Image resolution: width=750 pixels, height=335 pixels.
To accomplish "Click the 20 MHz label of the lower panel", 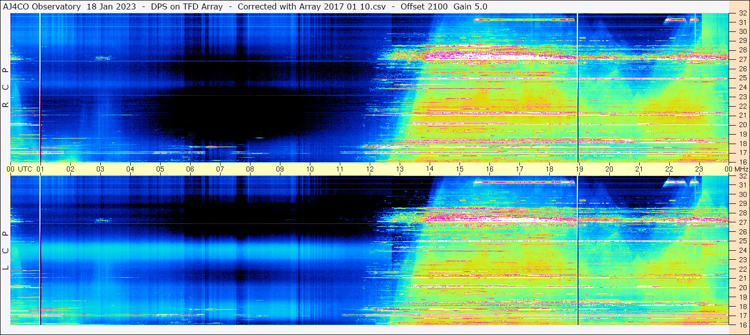I will 742,288.
